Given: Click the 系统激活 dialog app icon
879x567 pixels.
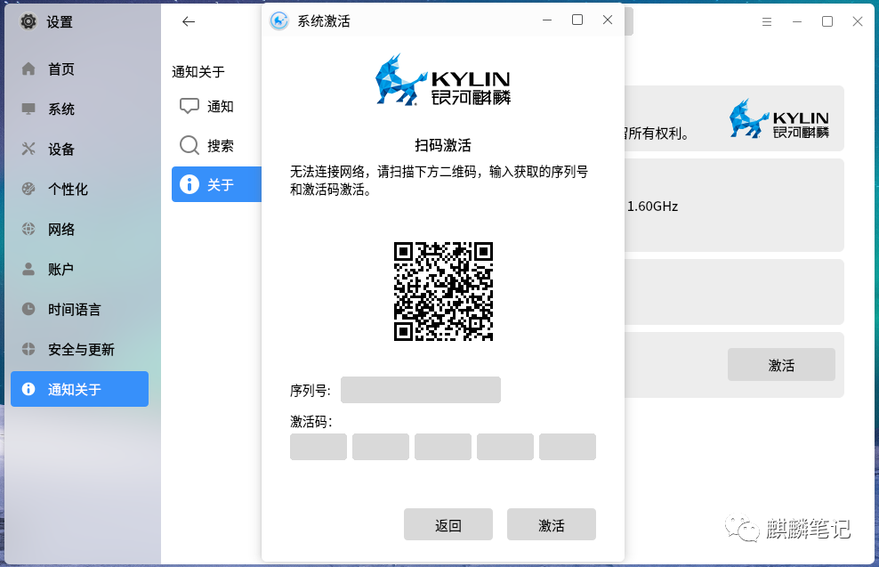Looking at the screenshot, I should (x=279, y=20).
